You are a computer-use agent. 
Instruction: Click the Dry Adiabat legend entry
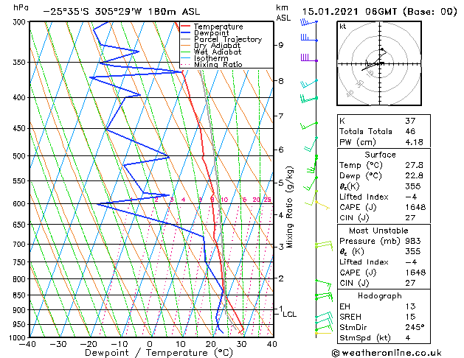point(211,46)
